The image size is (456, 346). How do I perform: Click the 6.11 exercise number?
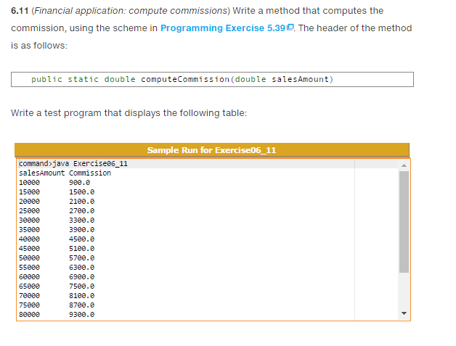[20, 11]
